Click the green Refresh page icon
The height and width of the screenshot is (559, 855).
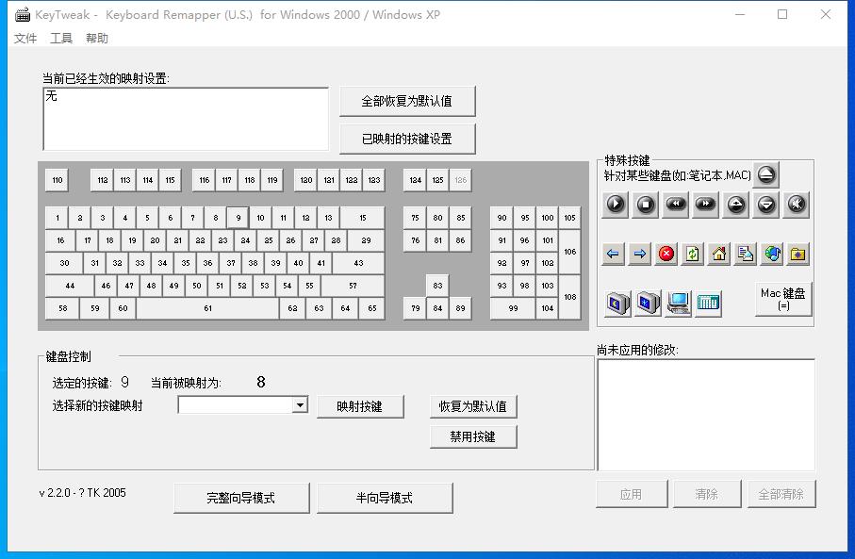click(x=693, y=254)
